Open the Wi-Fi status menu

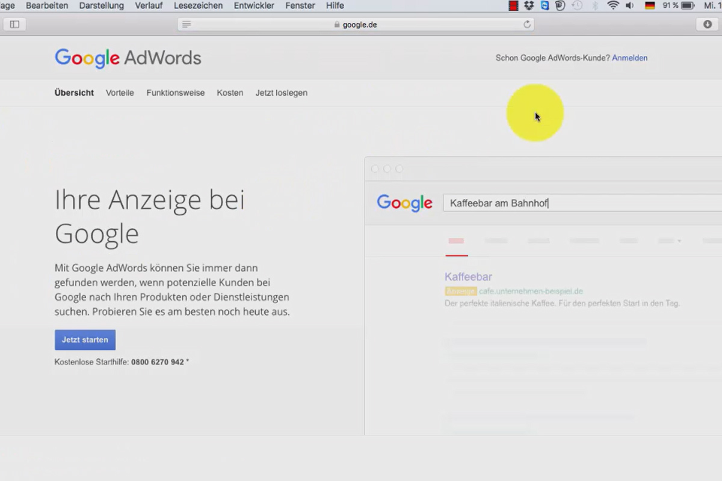pyautogui.click(x=612, y=5)
